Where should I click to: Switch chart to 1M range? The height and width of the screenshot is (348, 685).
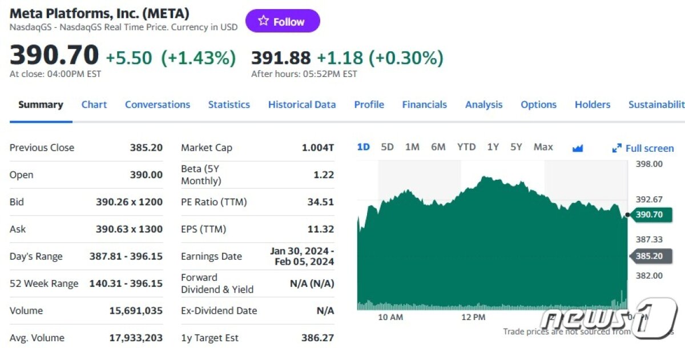412,147
